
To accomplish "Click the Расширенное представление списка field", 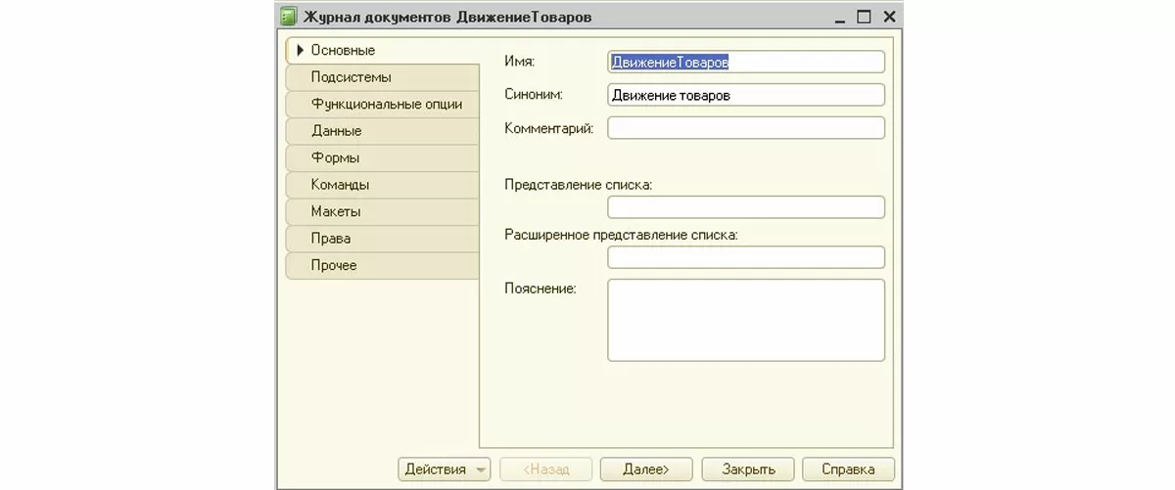I will pos(745,257).
